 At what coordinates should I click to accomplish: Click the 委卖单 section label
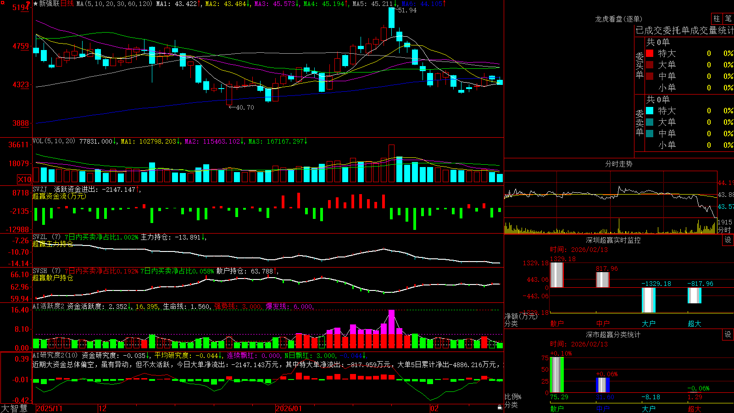tap(639, 123)
